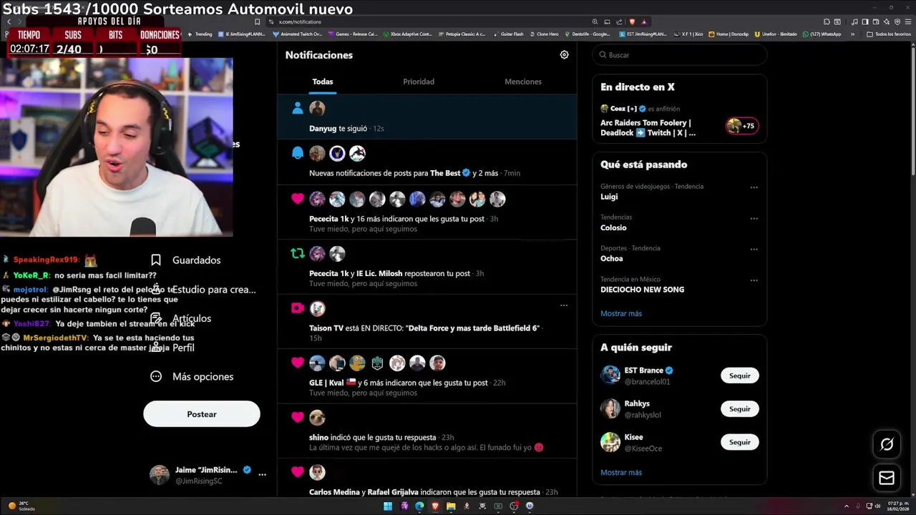Click the magnifier icon in Buscar field
This screenshot has width=916, height=515.
[x=603, y=55]
